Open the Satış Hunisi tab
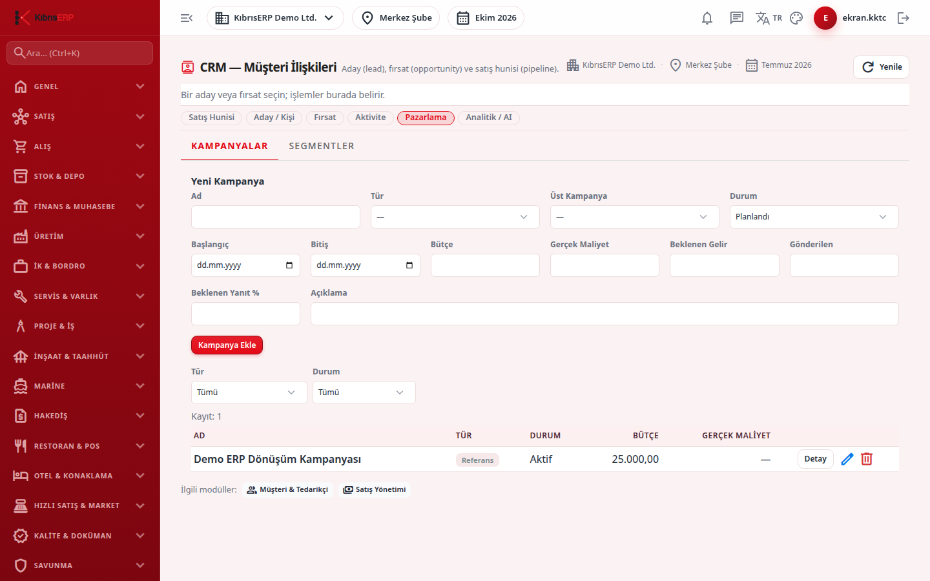The image size is (930, 581). 212,117
